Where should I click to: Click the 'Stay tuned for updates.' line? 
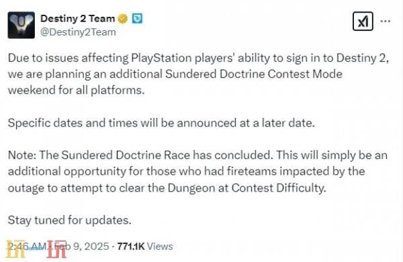pos(69,220)
